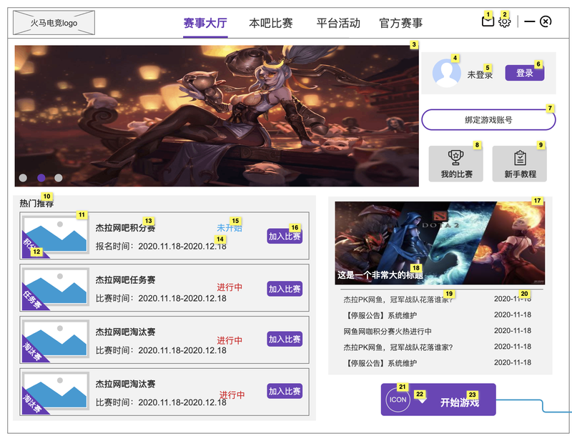Open news 网鱼网咖积分赛火热进行中
This screenshot has height=436, width=572.
coord(388,332)
